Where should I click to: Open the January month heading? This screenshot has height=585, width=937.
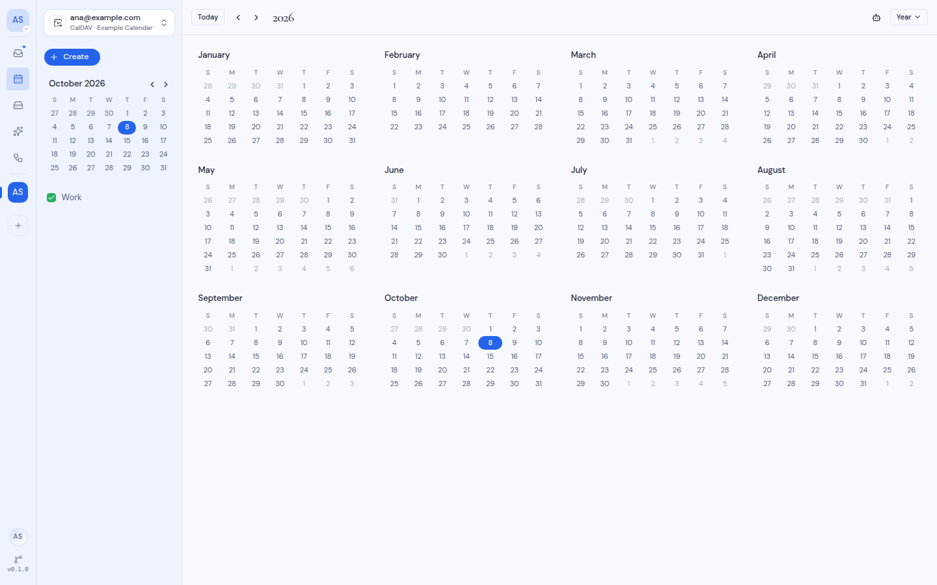214,55
